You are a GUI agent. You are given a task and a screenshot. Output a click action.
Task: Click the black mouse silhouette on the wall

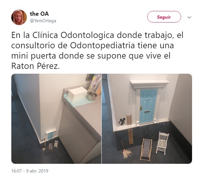click(x=122, y=121)
